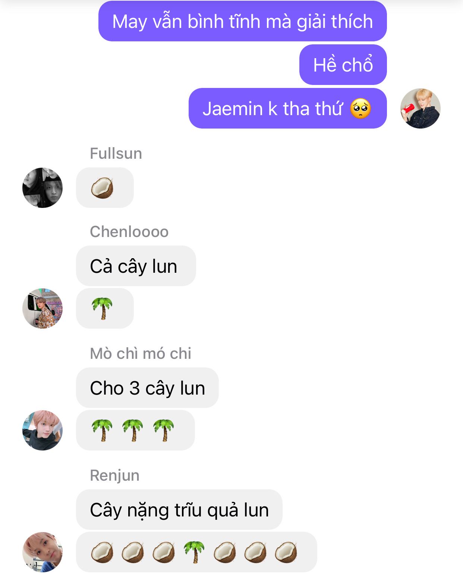Tap the Renjun sender name label

(x=115, y=475)
